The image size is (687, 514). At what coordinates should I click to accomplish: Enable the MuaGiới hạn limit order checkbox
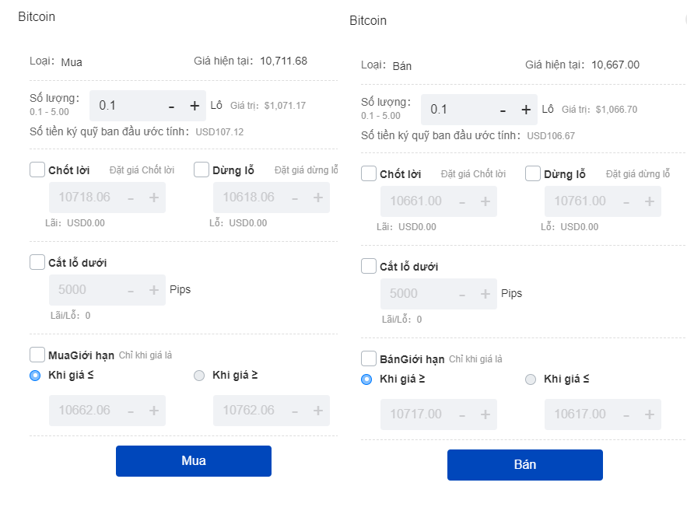[x=37, y=355]
